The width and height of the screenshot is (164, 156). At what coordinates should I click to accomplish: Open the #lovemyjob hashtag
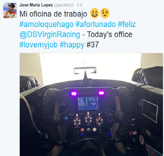click(x=38, y=45)
